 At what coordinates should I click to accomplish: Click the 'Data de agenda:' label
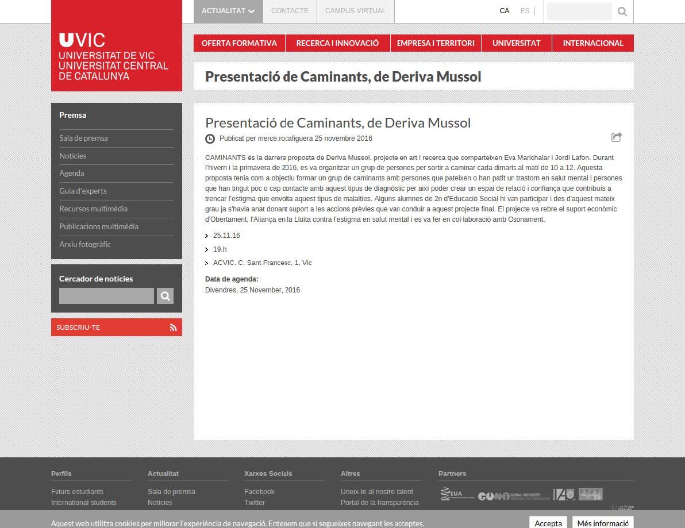coord(232,279)
